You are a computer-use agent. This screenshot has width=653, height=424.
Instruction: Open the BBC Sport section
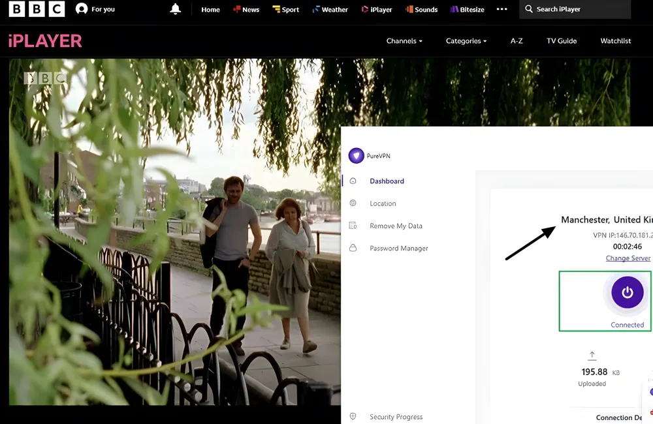click(286, 10)
